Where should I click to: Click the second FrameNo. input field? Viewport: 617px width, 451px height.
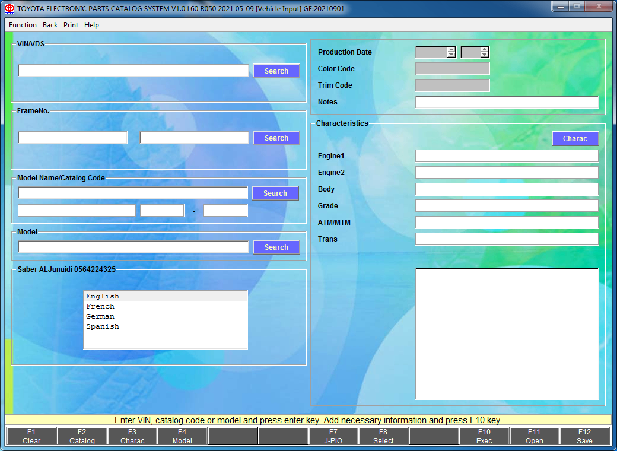tap(195, 138)
